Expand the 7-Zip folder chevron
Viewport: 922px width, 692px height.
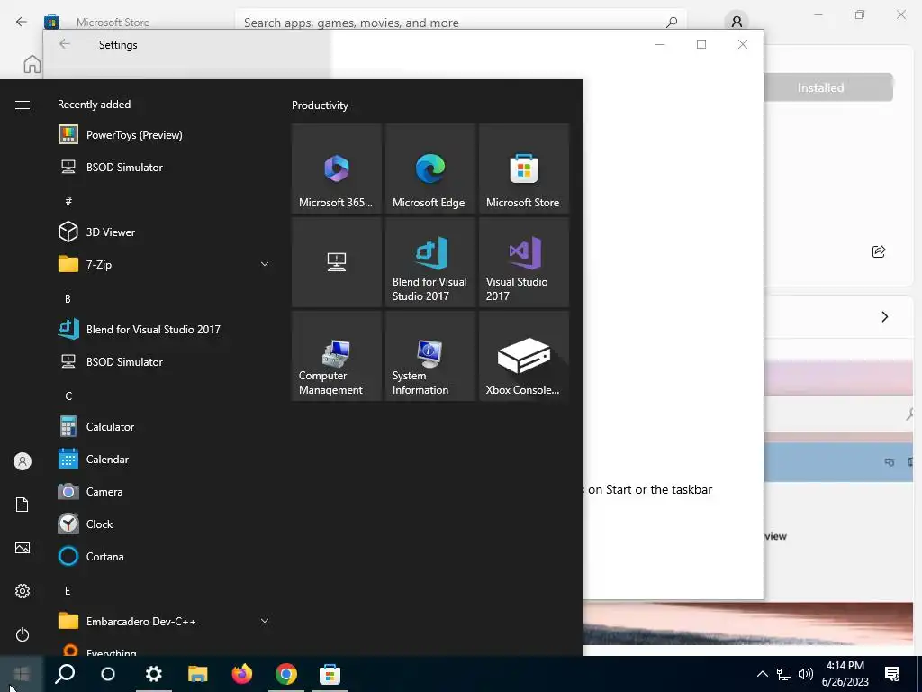265,264
